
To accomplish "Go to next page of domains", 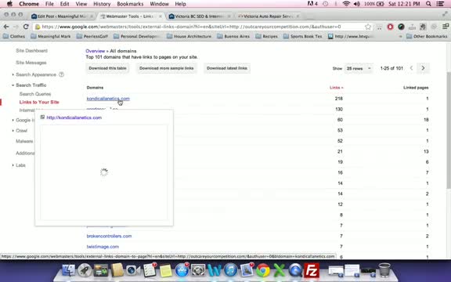I will coord(423,68).
